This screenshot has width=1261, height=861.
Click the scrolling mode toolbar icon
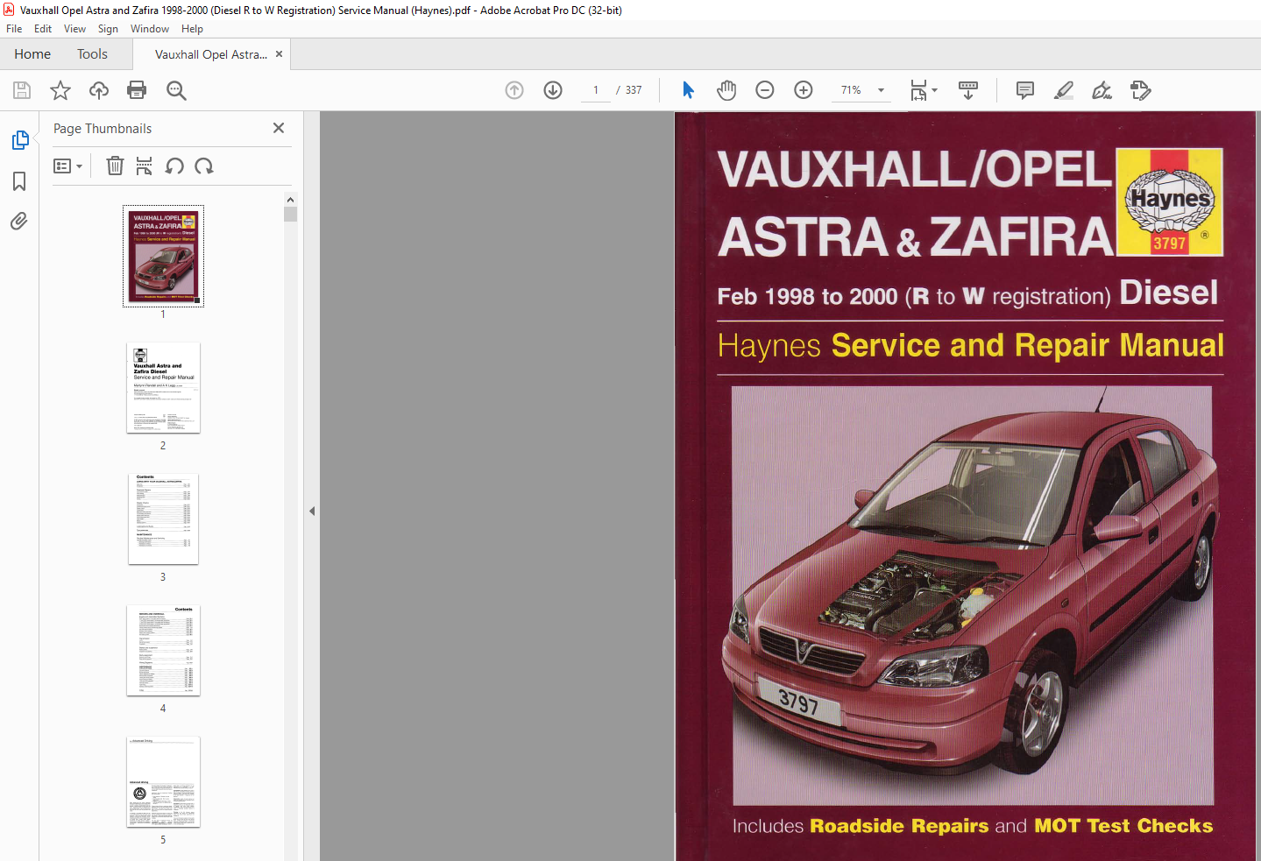tap(968, 90)
